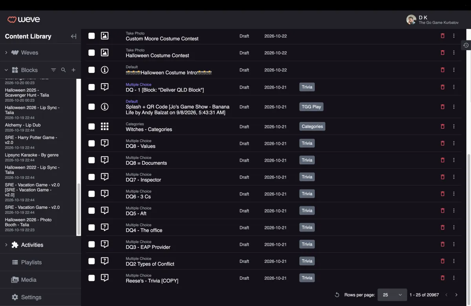Image resolution: width=471 pixels, height=306 pixels.
Task: Open the history panel icon
Action: pyautogui.click(x=466, y=45)
